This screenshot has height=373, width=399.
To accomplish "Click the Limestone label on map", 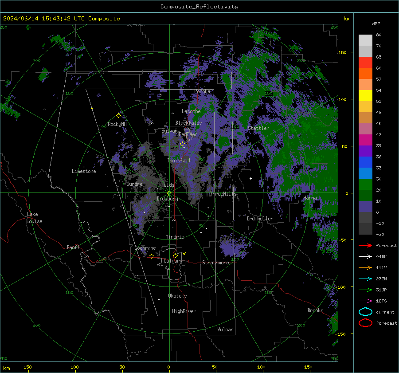I will [84, 172].
